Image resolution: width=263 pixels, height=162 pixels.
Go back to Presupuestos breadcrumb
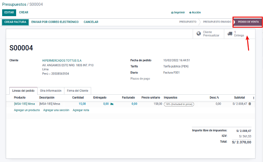14,4
